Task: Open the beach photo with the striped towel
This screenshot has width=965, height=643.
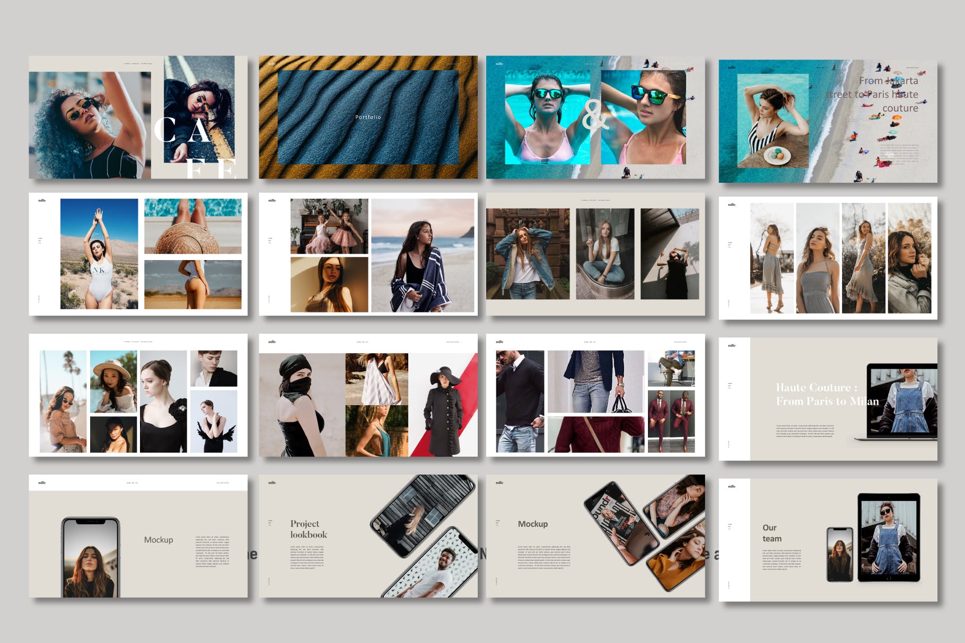Action: tap(422, 255)
